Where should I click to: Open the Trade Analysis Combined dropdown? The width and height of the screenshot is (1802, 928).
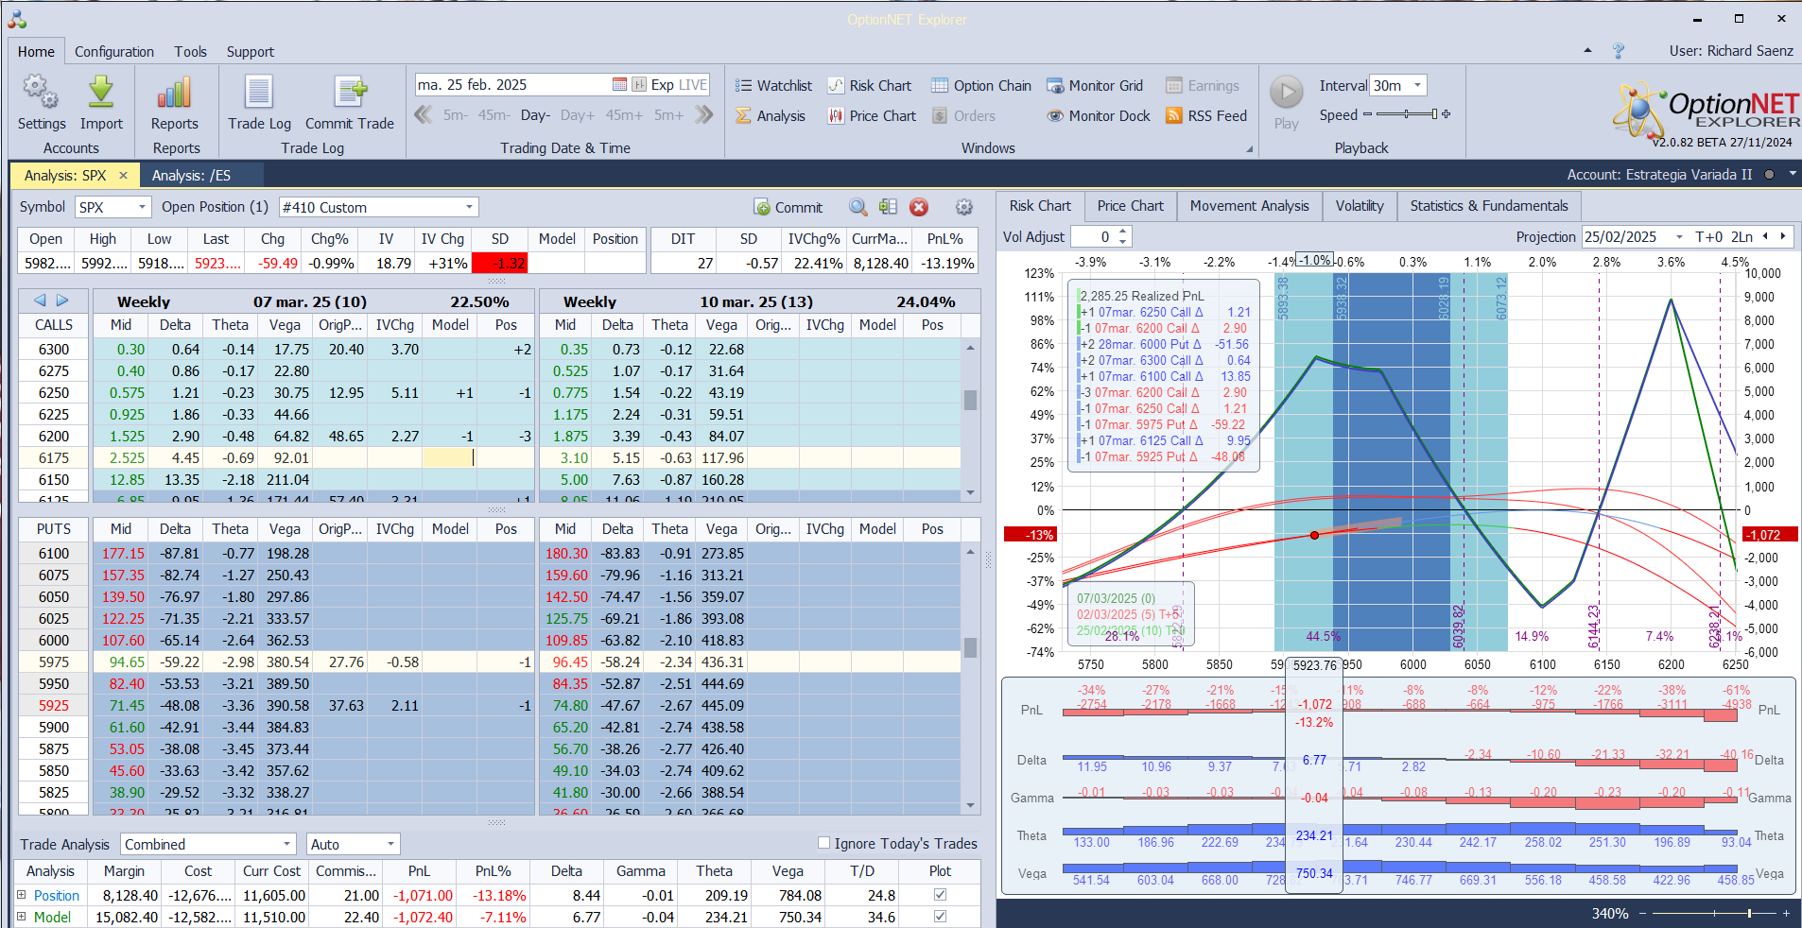click(287, 844)
